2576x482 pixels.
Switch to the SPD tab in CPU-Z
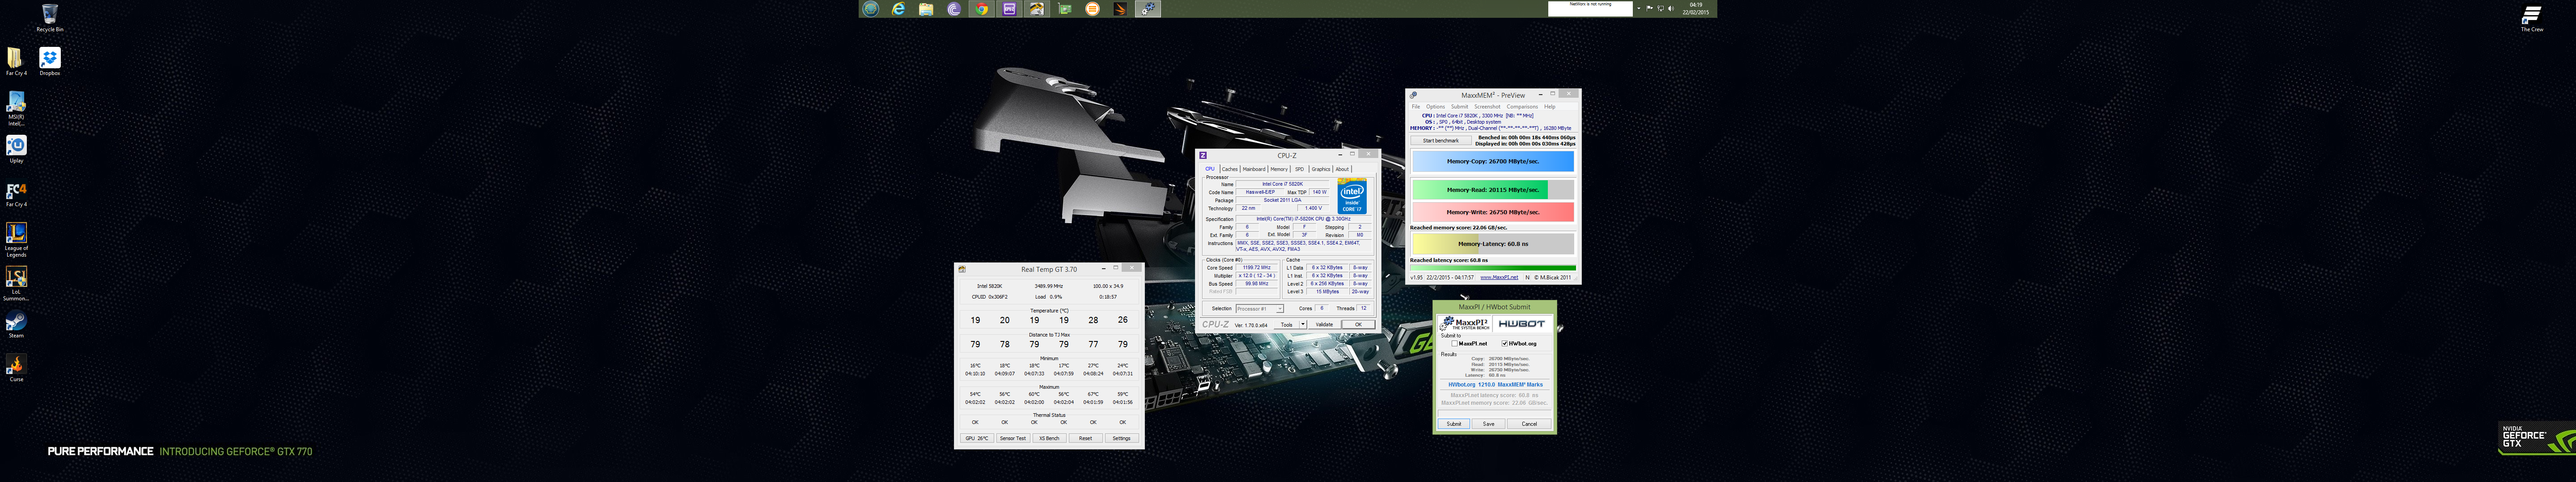click(x=1300, y=169)
